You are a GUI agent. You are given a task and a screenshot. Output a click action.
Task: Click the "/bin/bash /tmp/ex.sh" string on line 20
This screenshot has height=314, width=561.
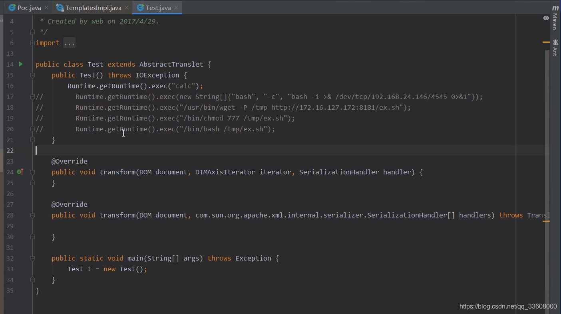tap(225, 129)
